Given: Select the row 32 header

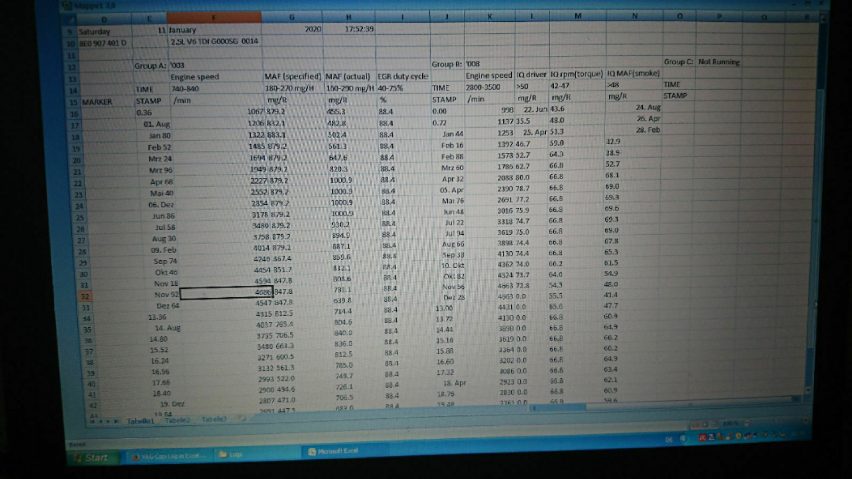Looking at the screenshot, I should pyautogui.click(x=85, y=296).
